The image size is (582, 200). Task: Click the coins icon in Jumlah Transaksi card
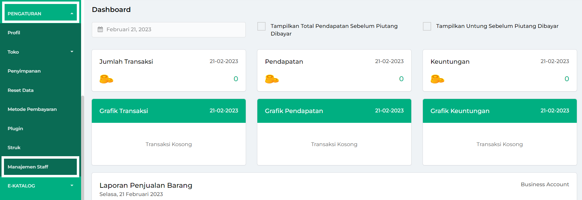[x=106, y=79]
